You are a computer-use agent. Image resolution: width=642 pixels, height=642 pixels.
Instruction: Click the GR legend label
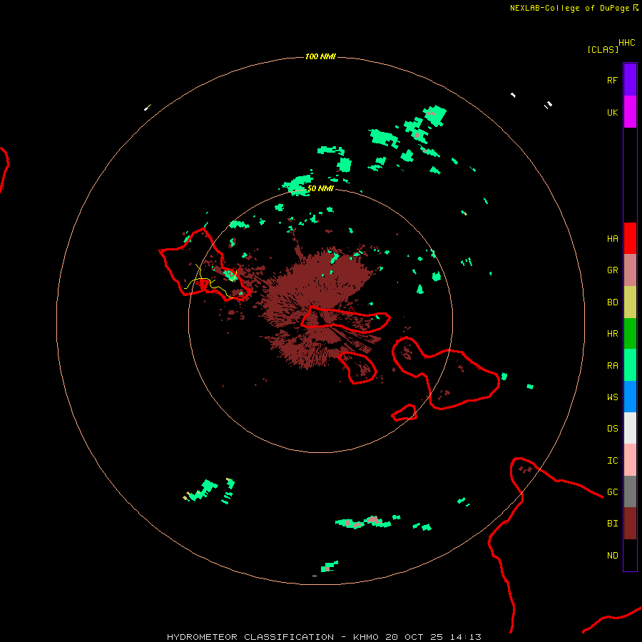(x=612, y=270)
